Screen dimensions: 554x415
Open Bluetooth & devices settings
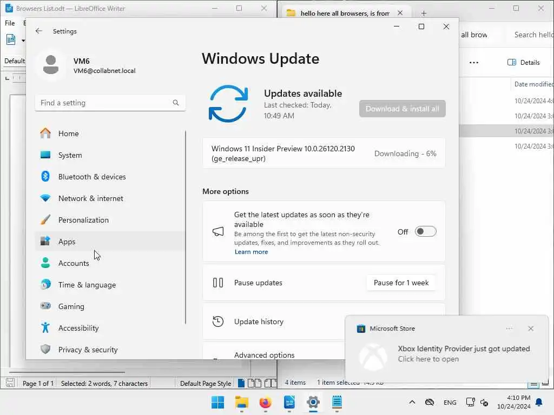[110, 177]
